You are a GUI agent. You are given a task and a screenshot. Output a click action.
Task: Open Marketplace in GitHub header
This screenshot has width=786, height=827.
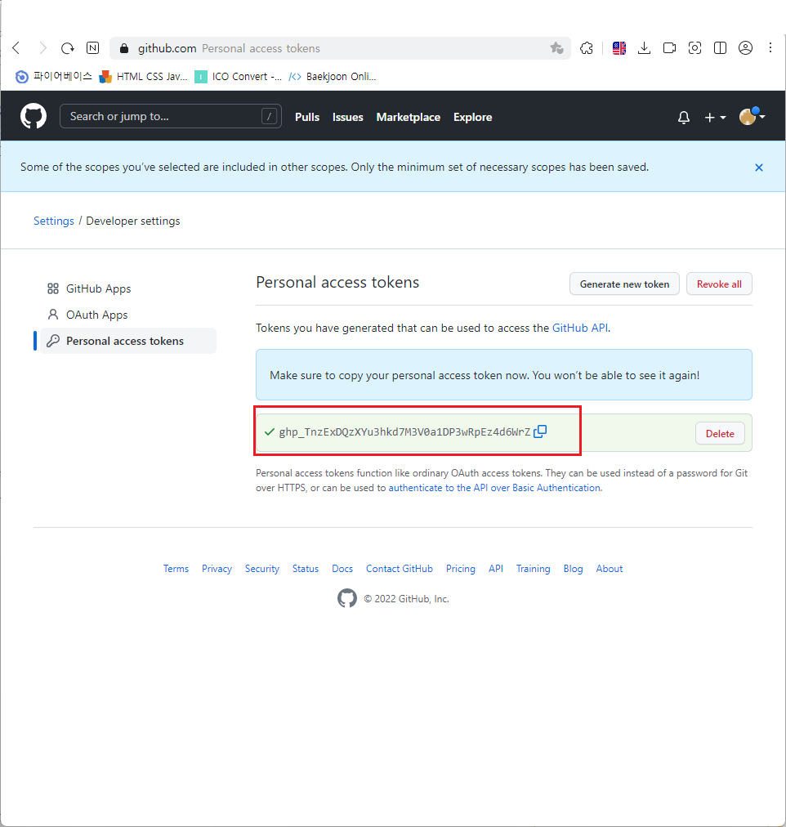tap(408, 117)
